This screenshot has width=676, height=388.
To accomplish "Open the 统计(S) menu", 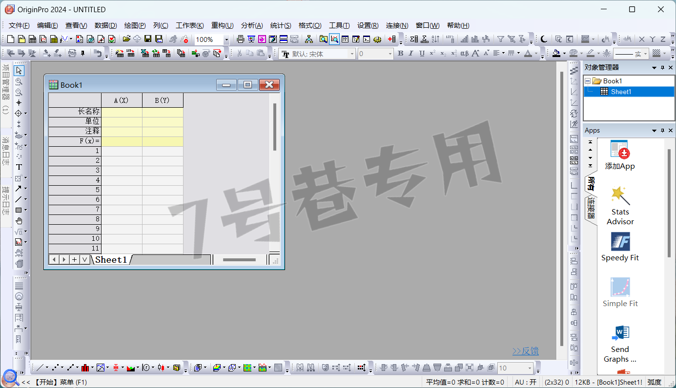I will click(281, 25).
